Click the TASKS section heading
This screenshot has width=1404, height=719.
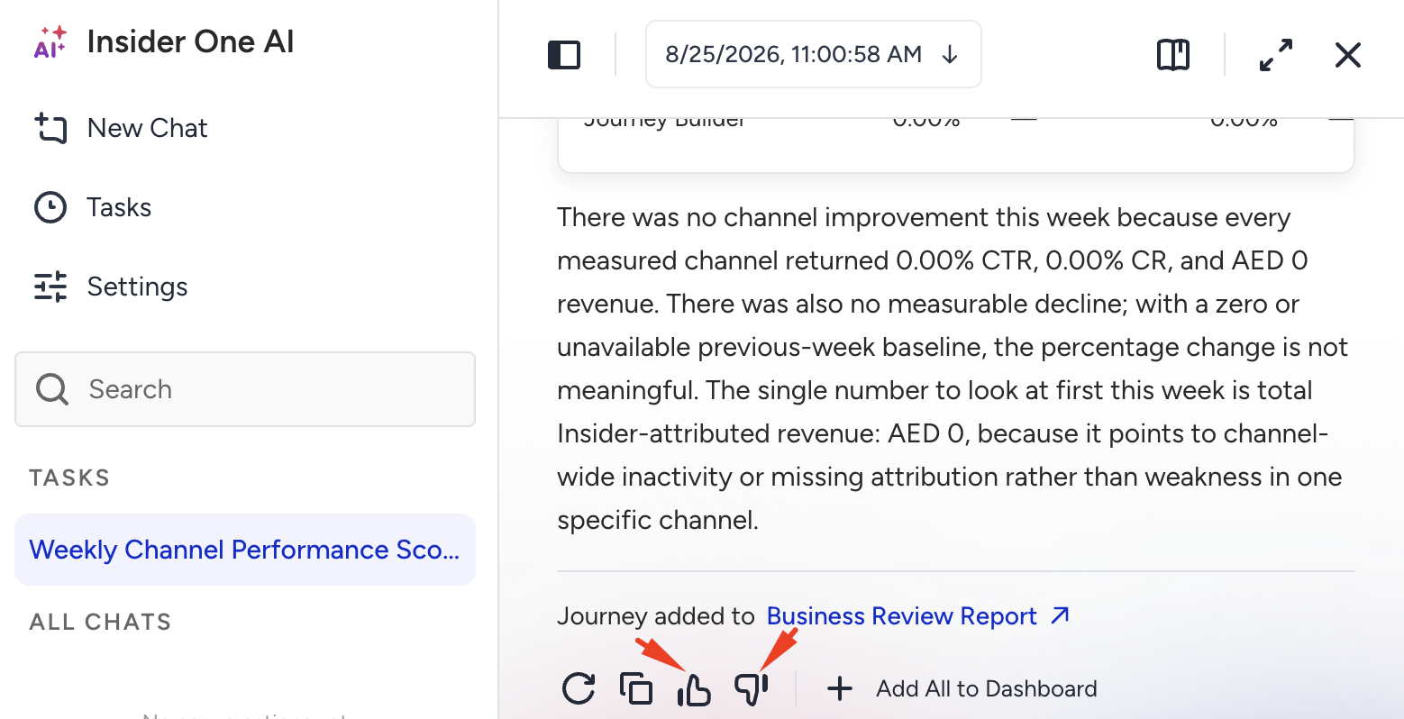pos(69,478)
